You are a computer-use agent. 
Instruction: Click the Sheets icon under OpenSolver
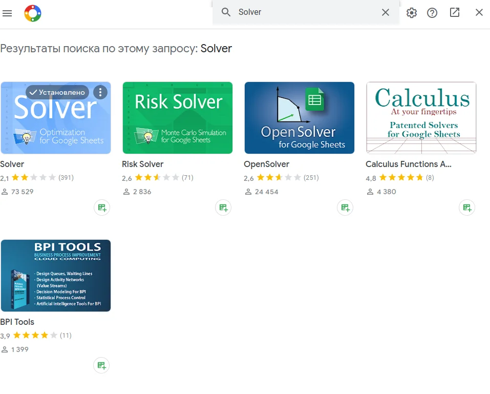(x=345, y=208)
